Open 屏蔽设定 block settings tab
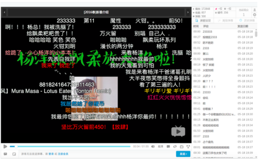Screen dimensions: 259x159 point(203,21)
